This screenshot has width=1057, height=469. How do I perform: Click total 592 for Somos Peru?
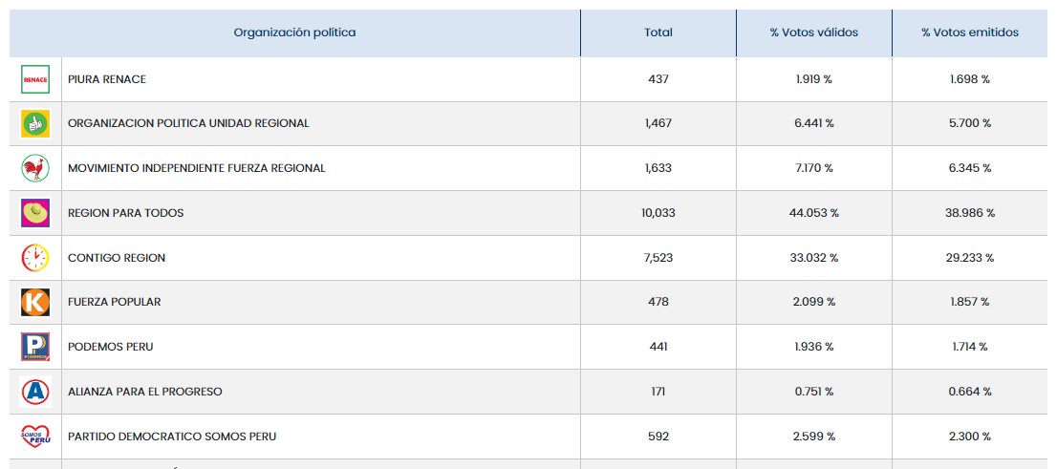pyautogui.click(x=658, y=437)
